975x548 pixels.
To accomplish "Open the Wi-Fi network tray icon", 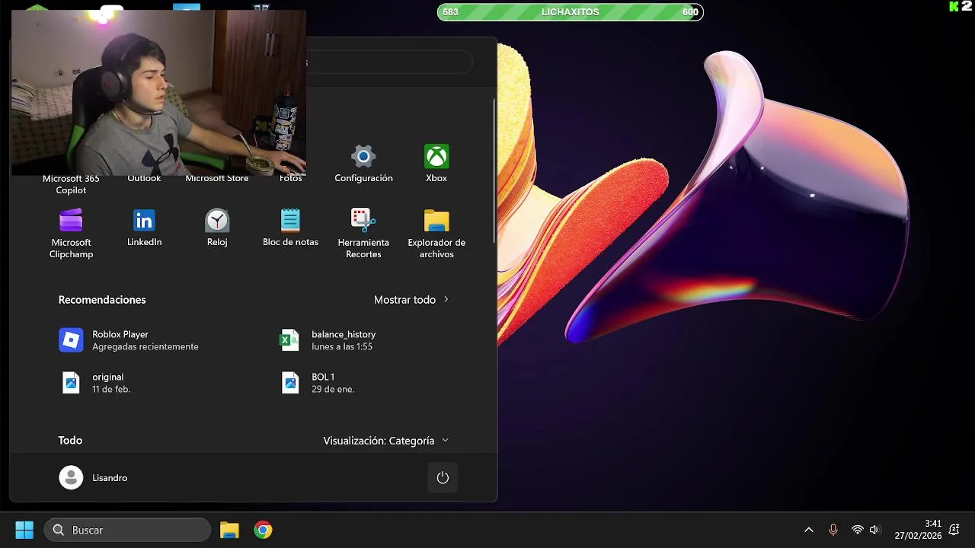I will click(x=858, y=530).
